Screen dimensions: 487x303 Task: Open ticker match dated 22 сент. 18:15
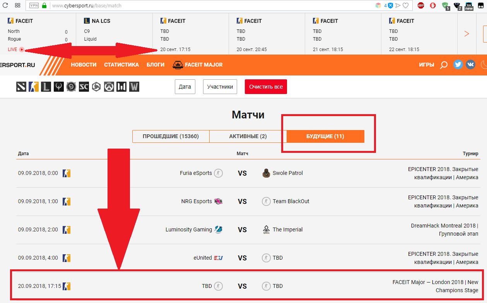coord(419,34)
